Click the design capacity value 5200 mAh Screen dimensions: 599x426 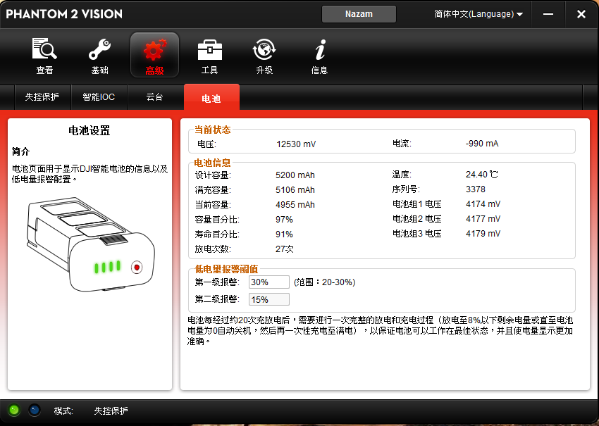295,175
